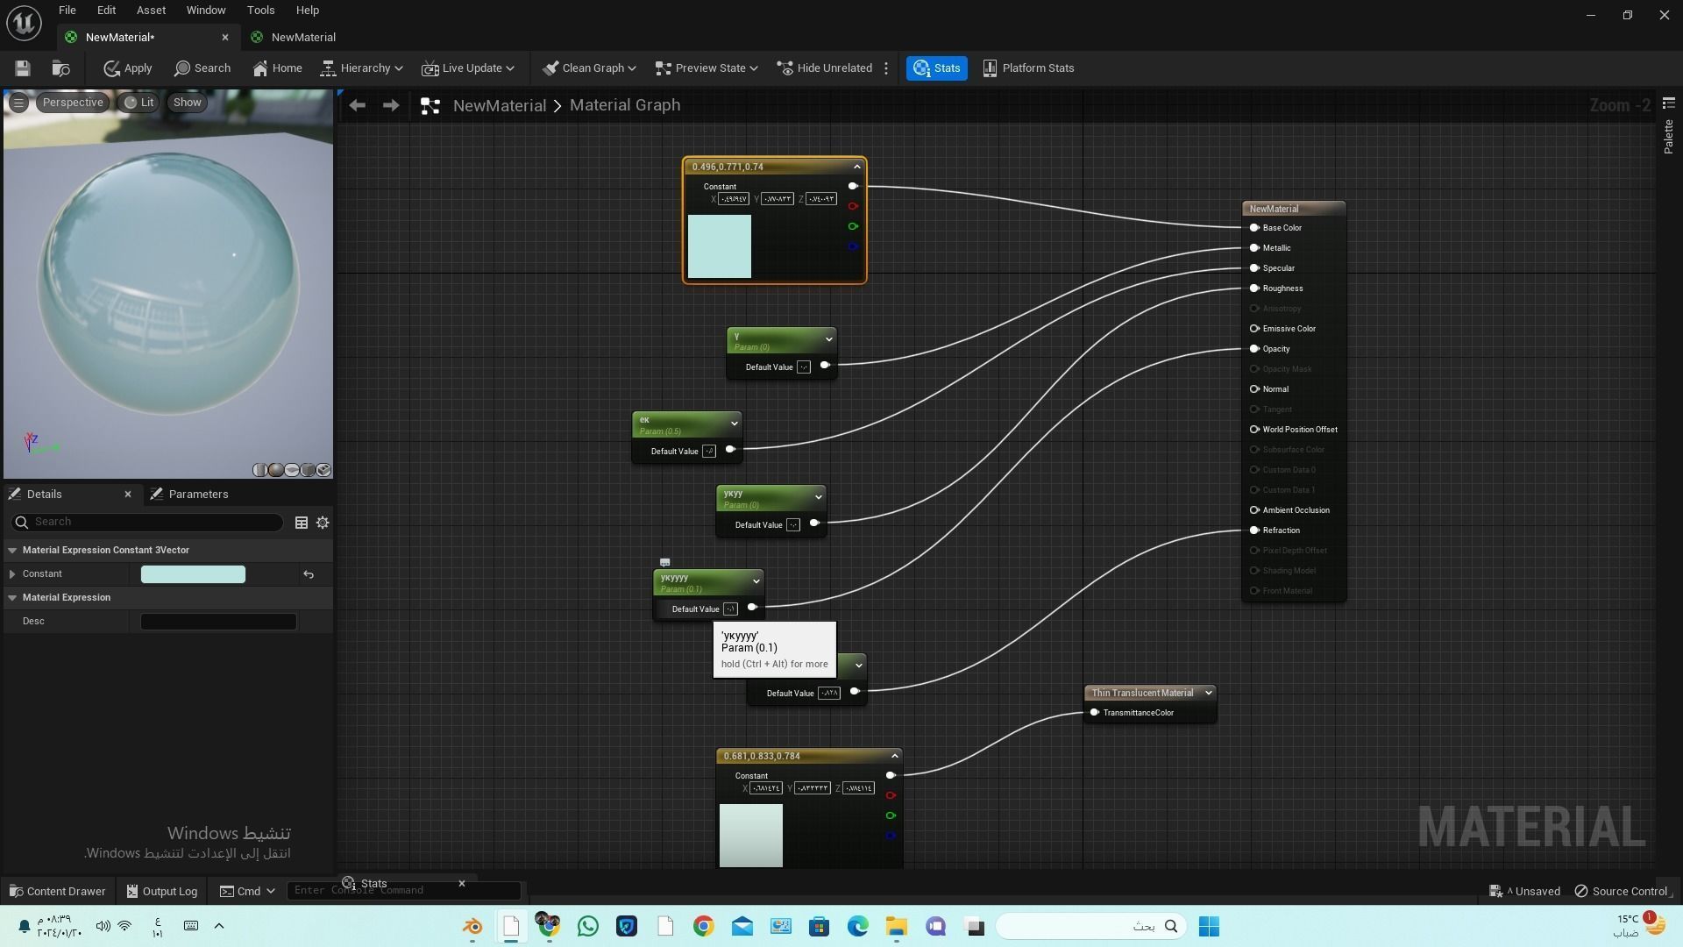Open the Content Drawer
Image resolution: width=1683 pixels, height=947 pixels.
click(57, 891)
